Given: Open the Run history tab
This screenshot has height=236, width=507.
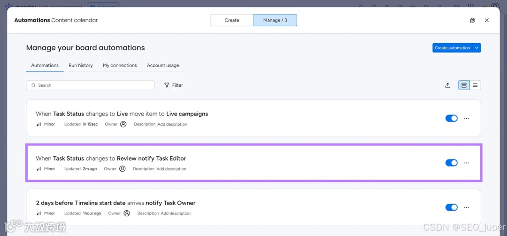Looking at the screenshot, I should (x=81, y=65).
